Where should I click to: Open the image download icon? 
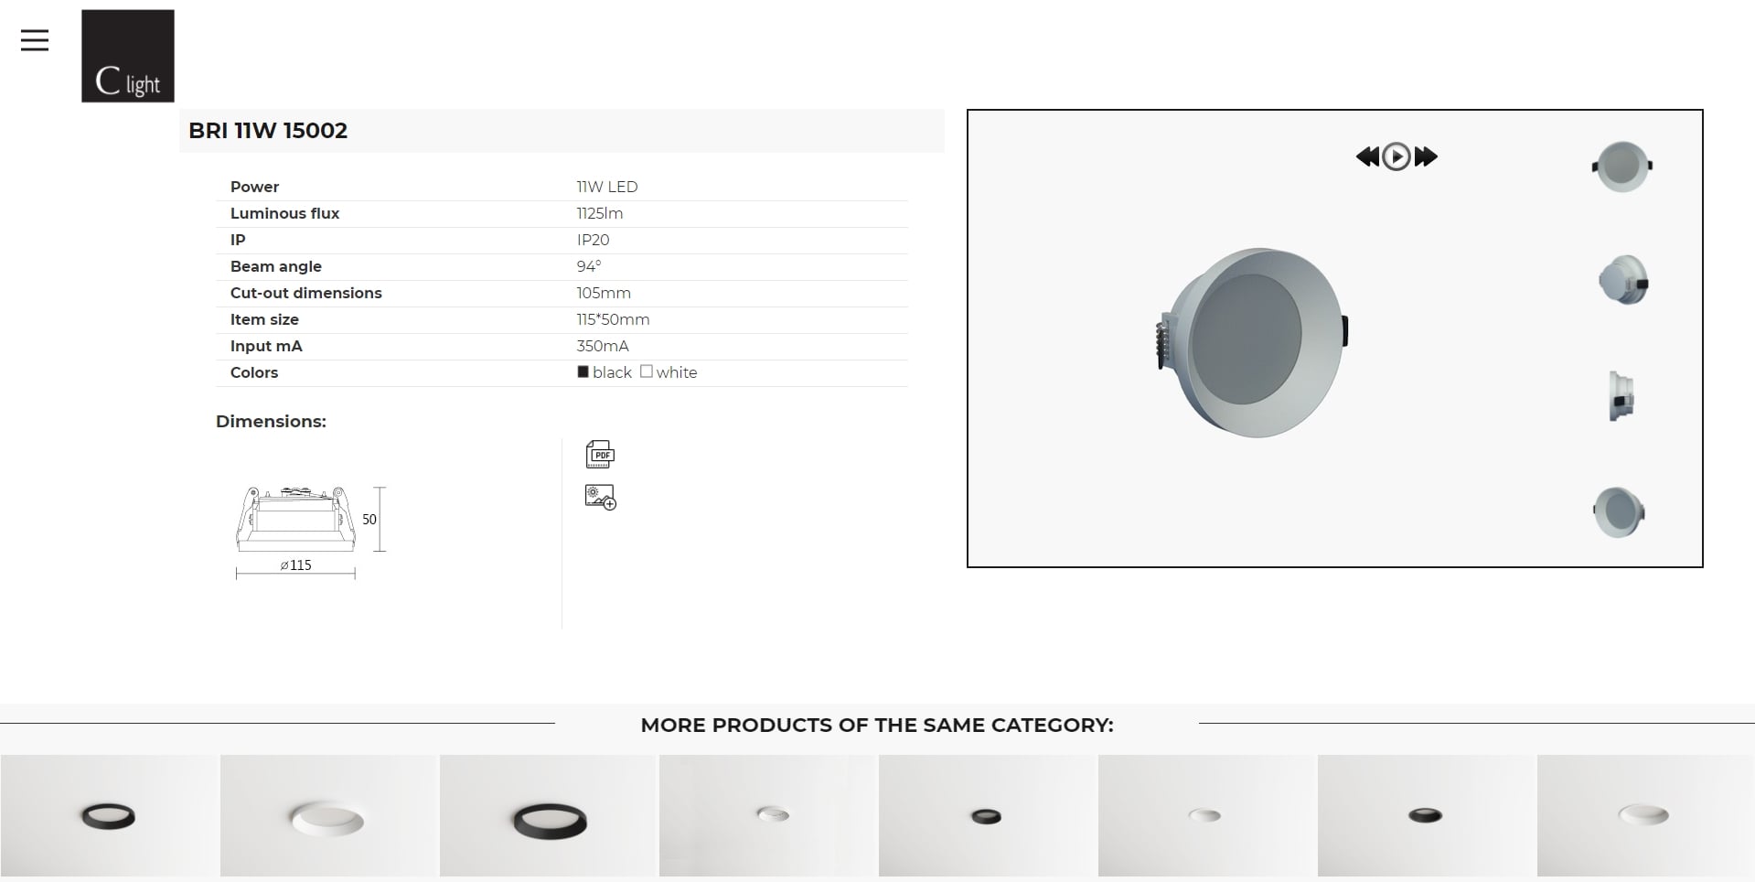[600, 497]
